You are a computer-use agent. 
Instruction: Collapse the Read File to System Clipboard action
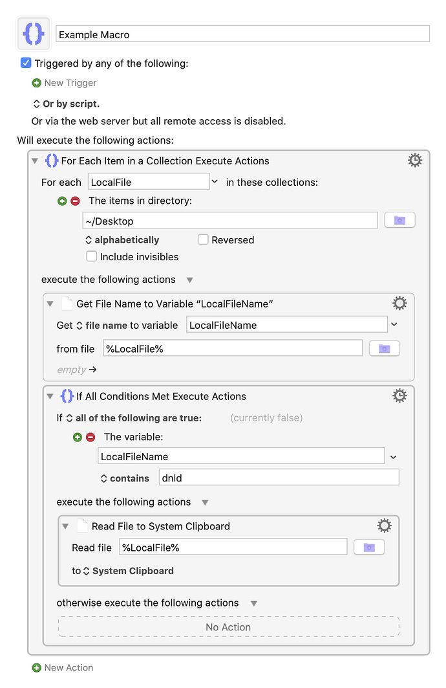tap(65, 526)
